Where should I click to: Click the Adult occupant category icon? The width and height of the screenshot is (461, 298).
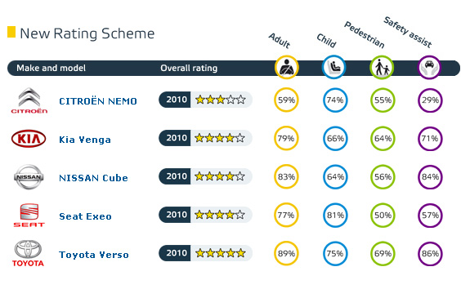click(x=287, y=68)
